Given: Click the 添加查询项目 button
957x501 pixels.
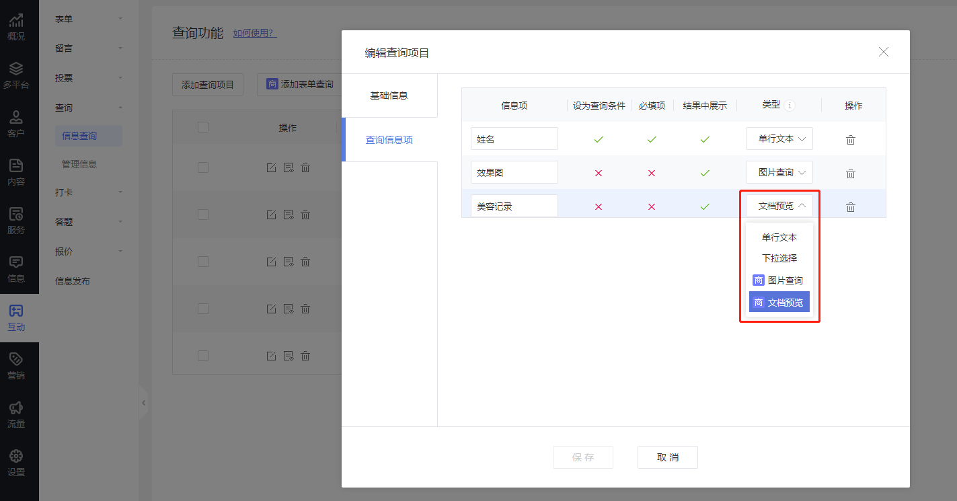Looking at the screenshot, I should pyautogui.click(x=208, y=85).
